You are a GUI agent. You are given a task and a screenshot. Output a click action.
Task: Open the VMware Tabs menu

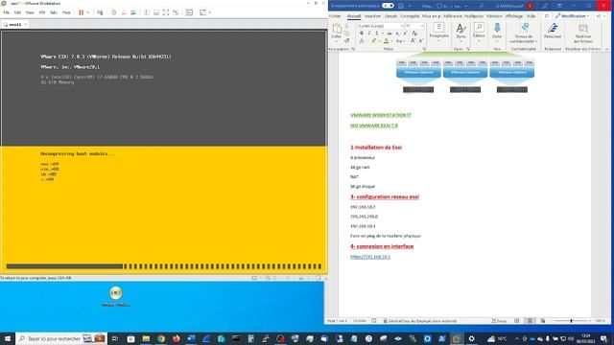[54, 12]
